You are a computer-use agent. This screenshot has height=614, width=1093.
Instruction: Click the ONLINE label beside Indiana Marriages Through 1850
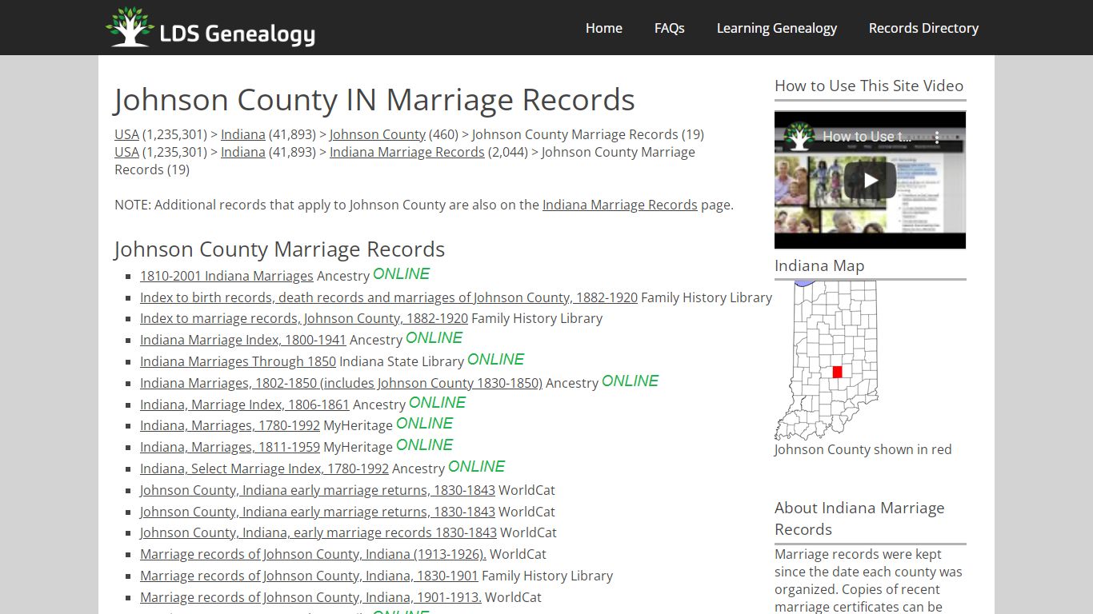496,359
